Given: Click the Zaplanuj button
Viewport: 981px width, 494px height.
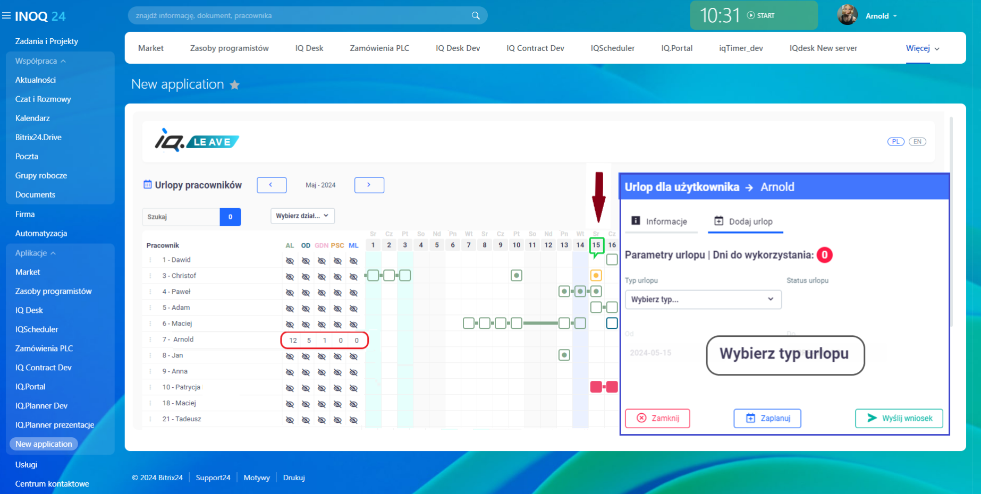Looking at the screenshot, I should (767, 419).
